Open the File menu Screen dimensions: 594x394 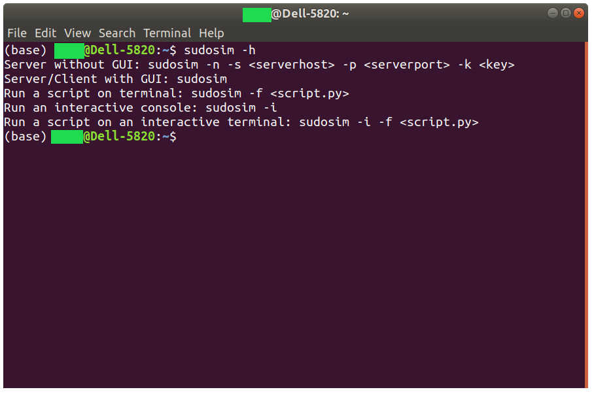pyautogui.click(x=16, y=33)
